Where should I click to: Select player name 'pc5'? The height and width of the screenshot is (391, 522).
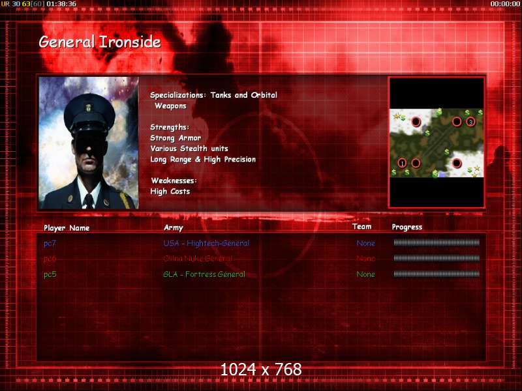(x=50, y=274)
